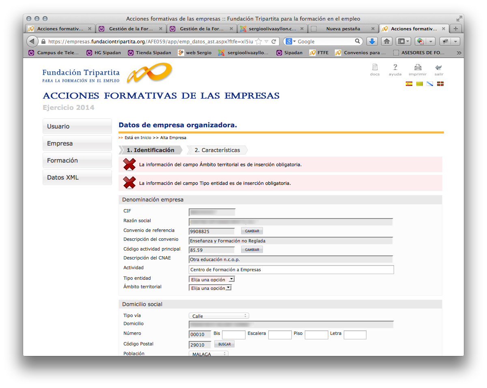The image size is (487, 388).
Task: Go back with the browser back arrow
Action: pos(32,41)
